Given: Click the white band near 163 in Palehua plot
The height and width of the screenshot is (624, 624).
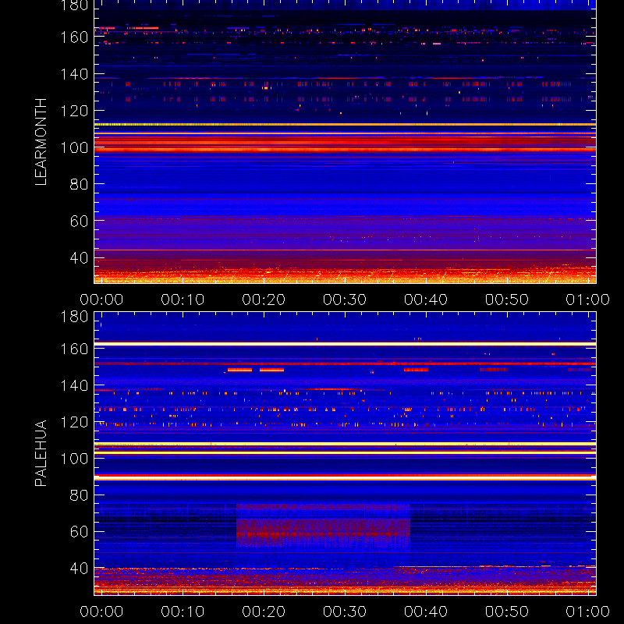Looking at the screenshot, I should [345, 344].
